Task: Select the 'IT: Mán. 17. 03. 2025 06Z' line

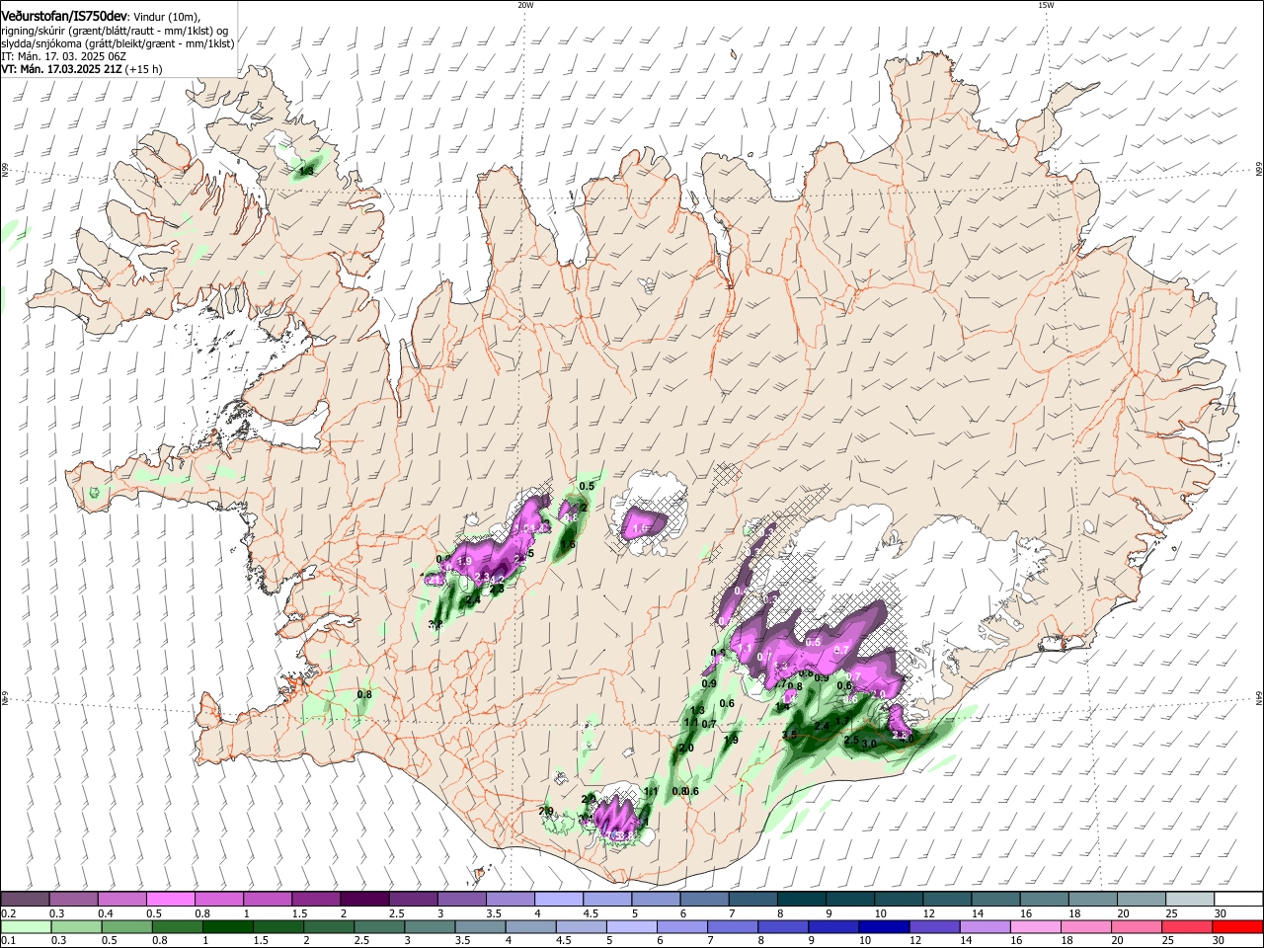Action: (63, 56)
